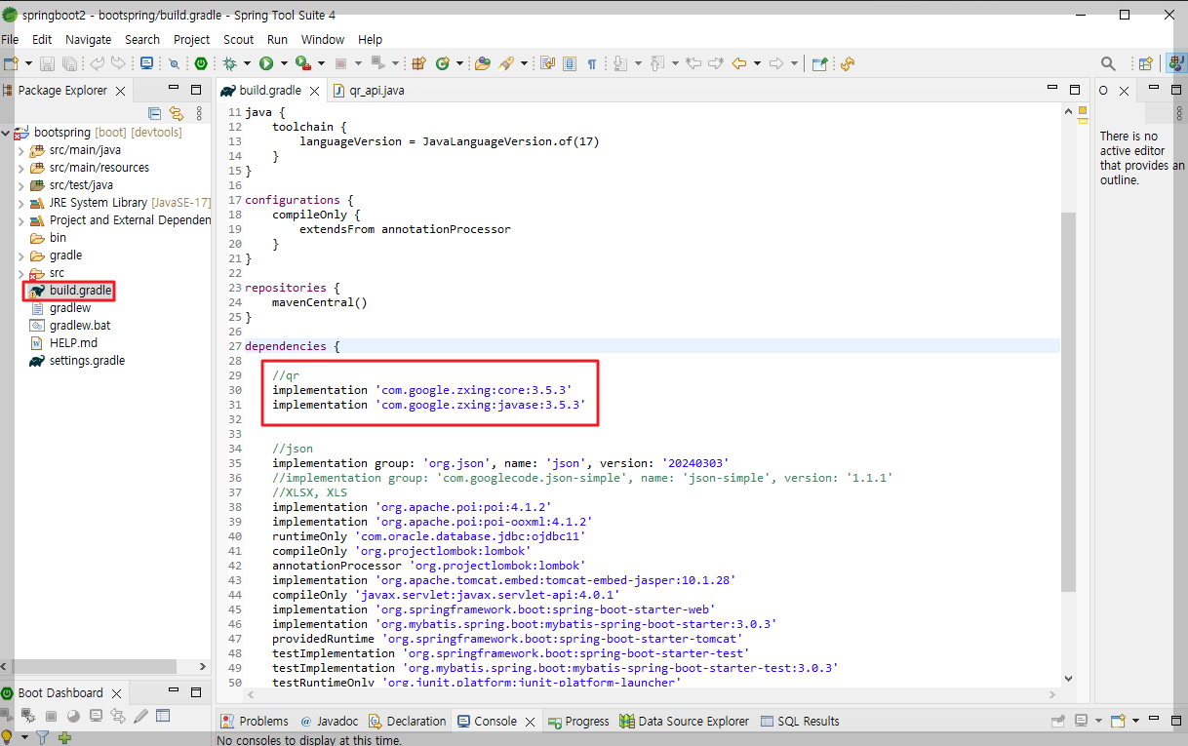Select build.gradle in Package Explorer
Image resolution: width=1188 pixels, height=746 pixels.
coord(80,291)
